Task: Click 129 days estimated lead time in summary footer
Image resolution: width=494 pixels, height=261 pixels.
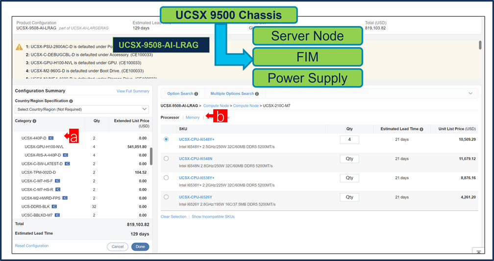Action: 140,234
